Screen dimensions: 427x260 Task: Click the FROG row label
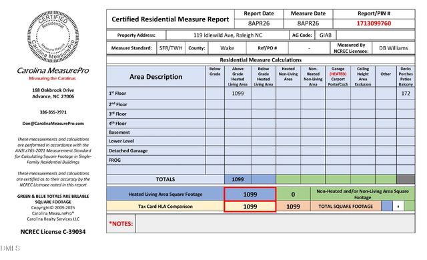[x=115, y=160]
